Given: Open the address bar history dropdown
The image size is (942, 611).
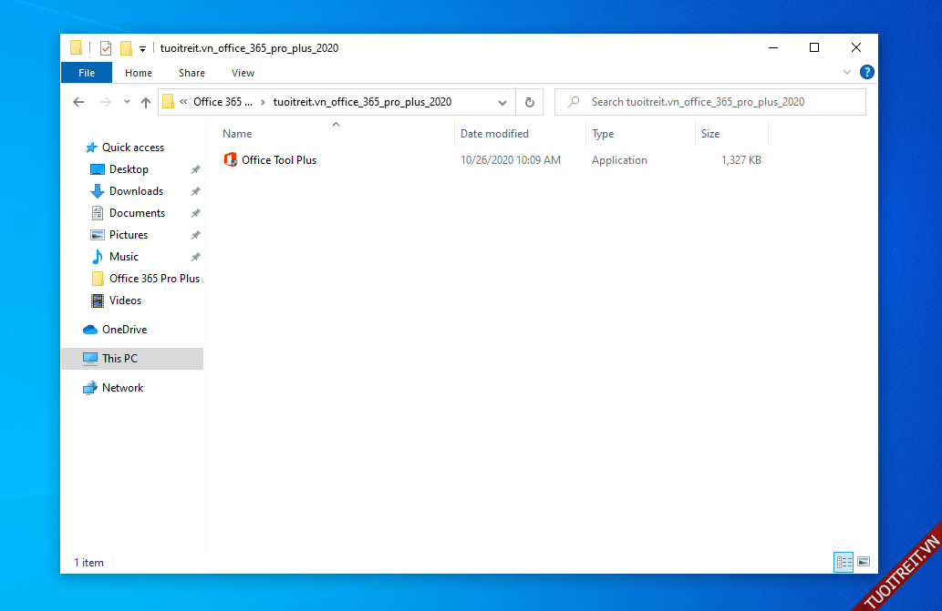Looking at the screenshot, I should (x=502, y=102).
